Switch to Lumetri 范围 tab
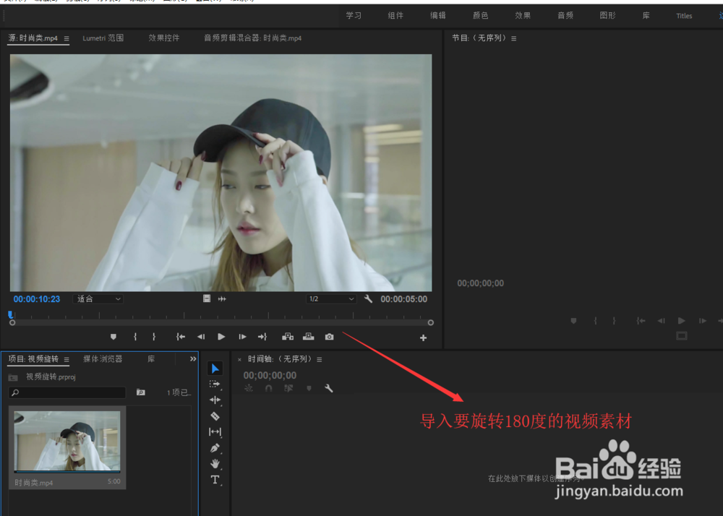Image resolution: width=723 pixels, height=516 pixels. (103, 38)
